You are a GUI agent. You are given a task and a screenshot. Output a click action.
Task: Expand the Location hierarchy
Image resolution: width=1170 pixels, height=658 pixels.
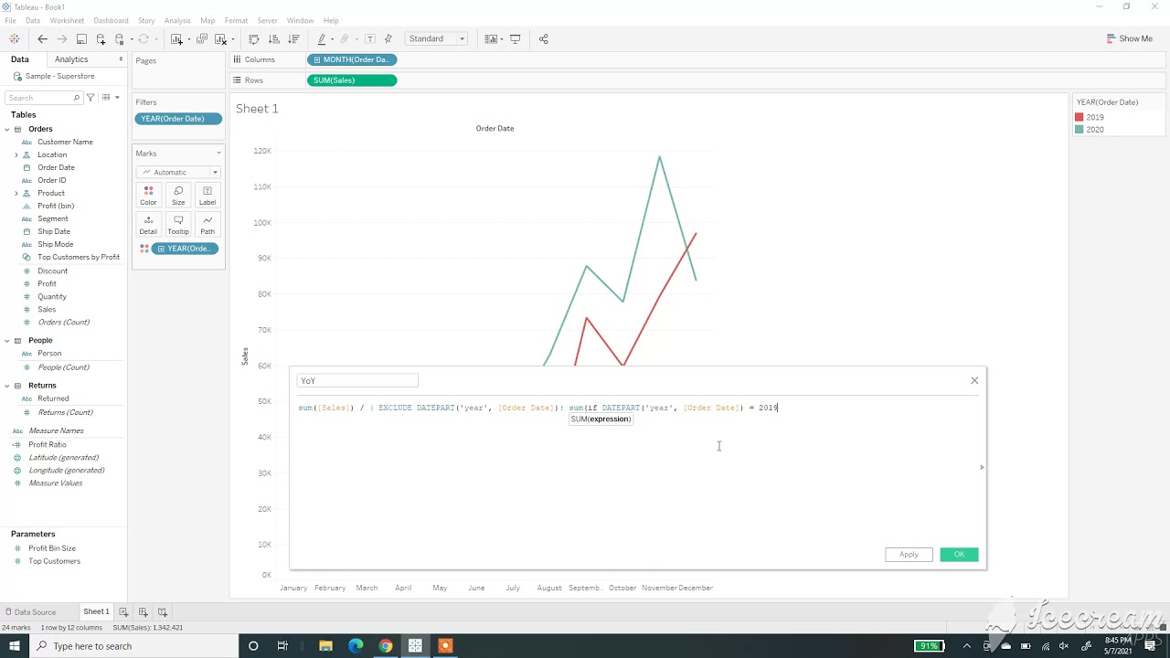(x=16, y=154)
